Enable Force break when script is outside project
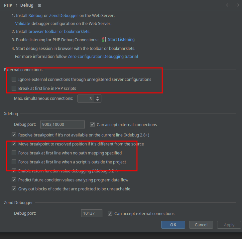The height and width of the screenshot is (239, 242). [x=14, y=162]
